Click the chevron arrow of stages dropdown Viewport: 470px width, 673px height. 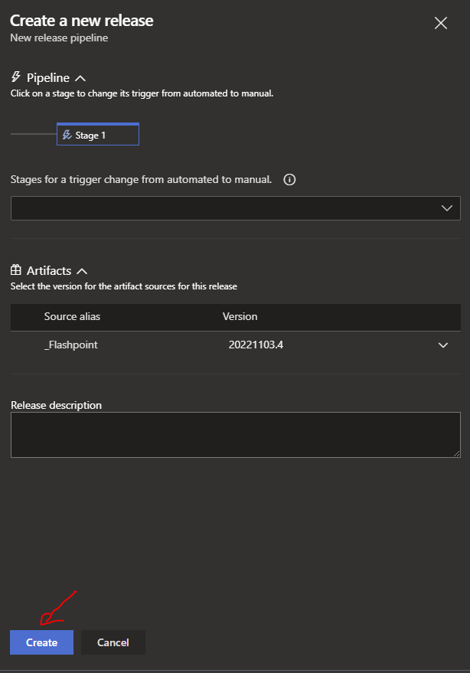(447, 208)
